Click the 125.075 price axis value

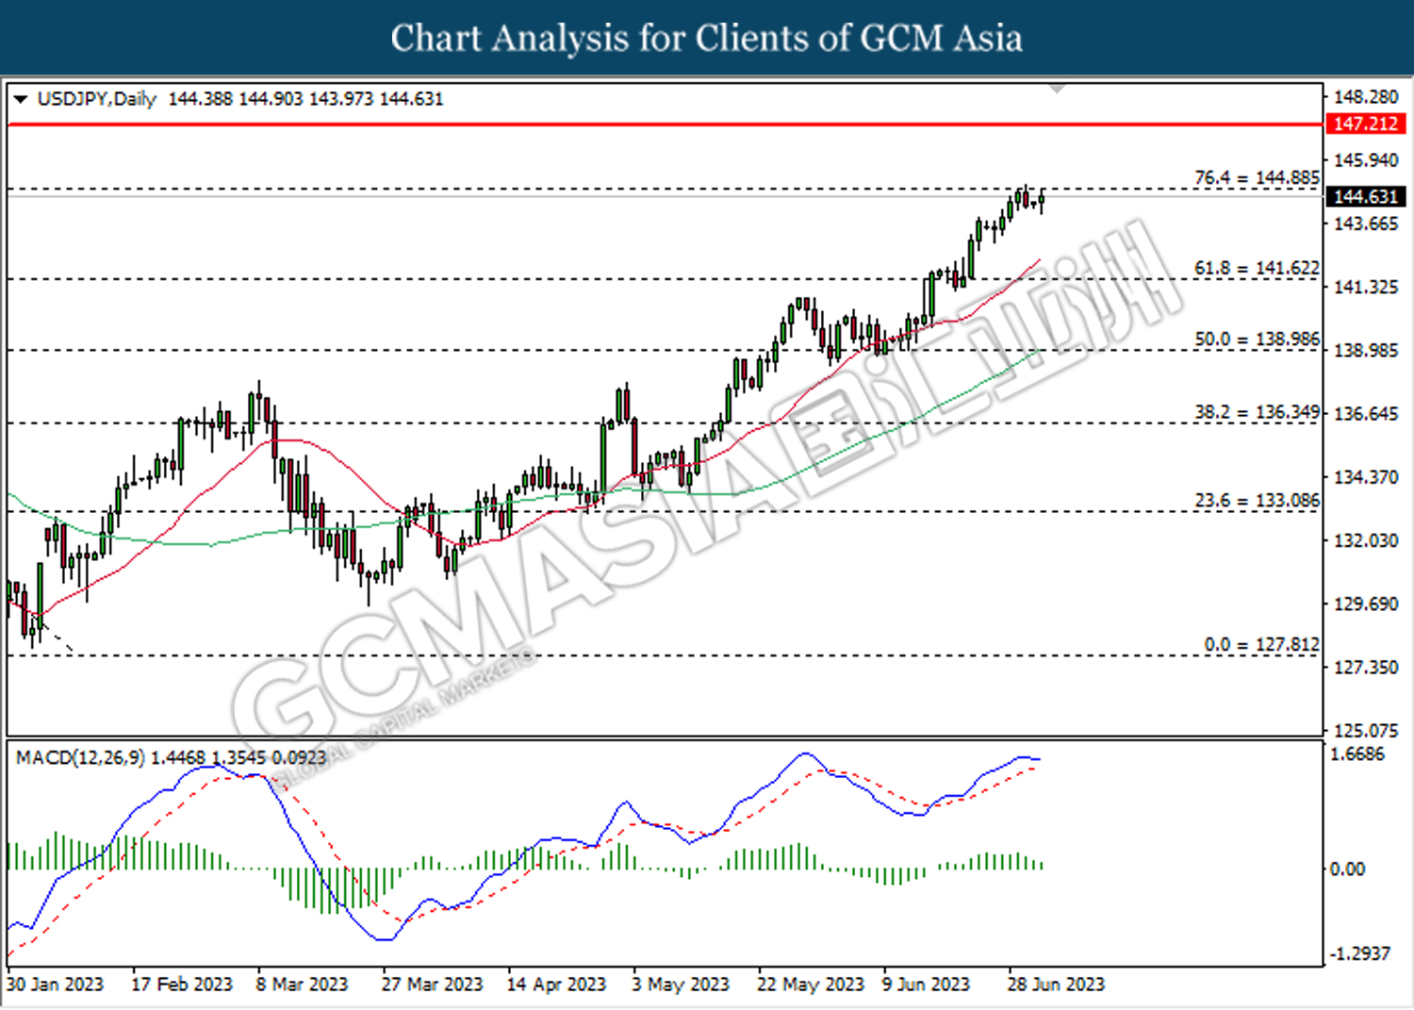[x=1366, y=730]
